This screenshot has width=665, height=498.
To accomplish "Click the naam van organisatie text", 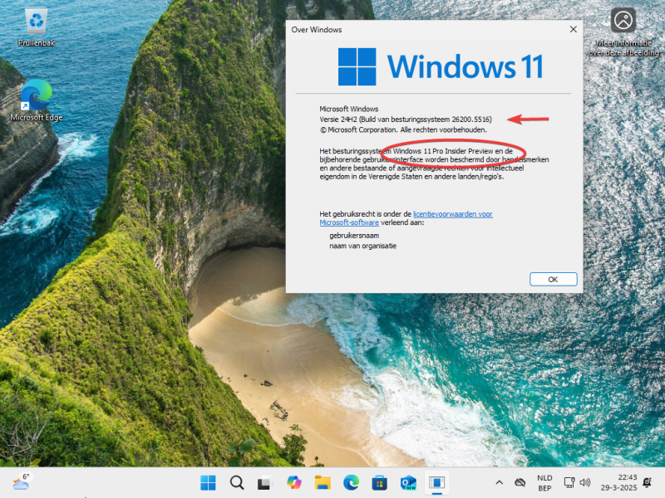I will click(x=363, y=246).
